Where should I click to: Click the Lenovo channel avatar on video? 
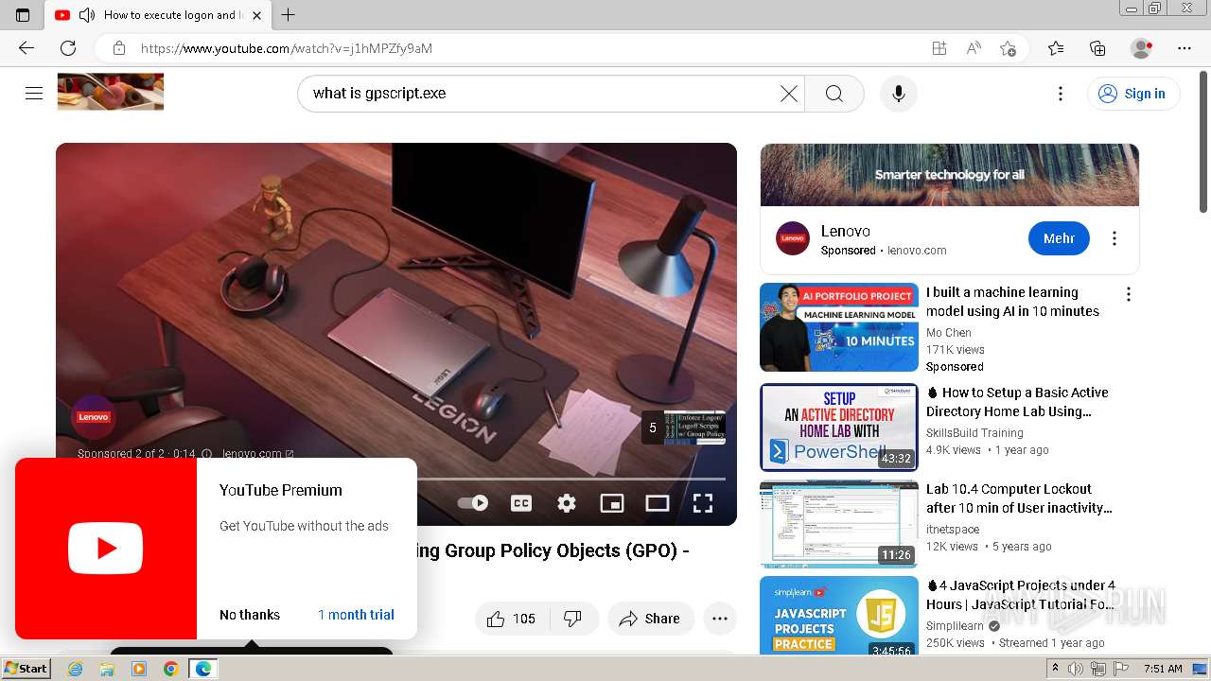click(94, 417)
